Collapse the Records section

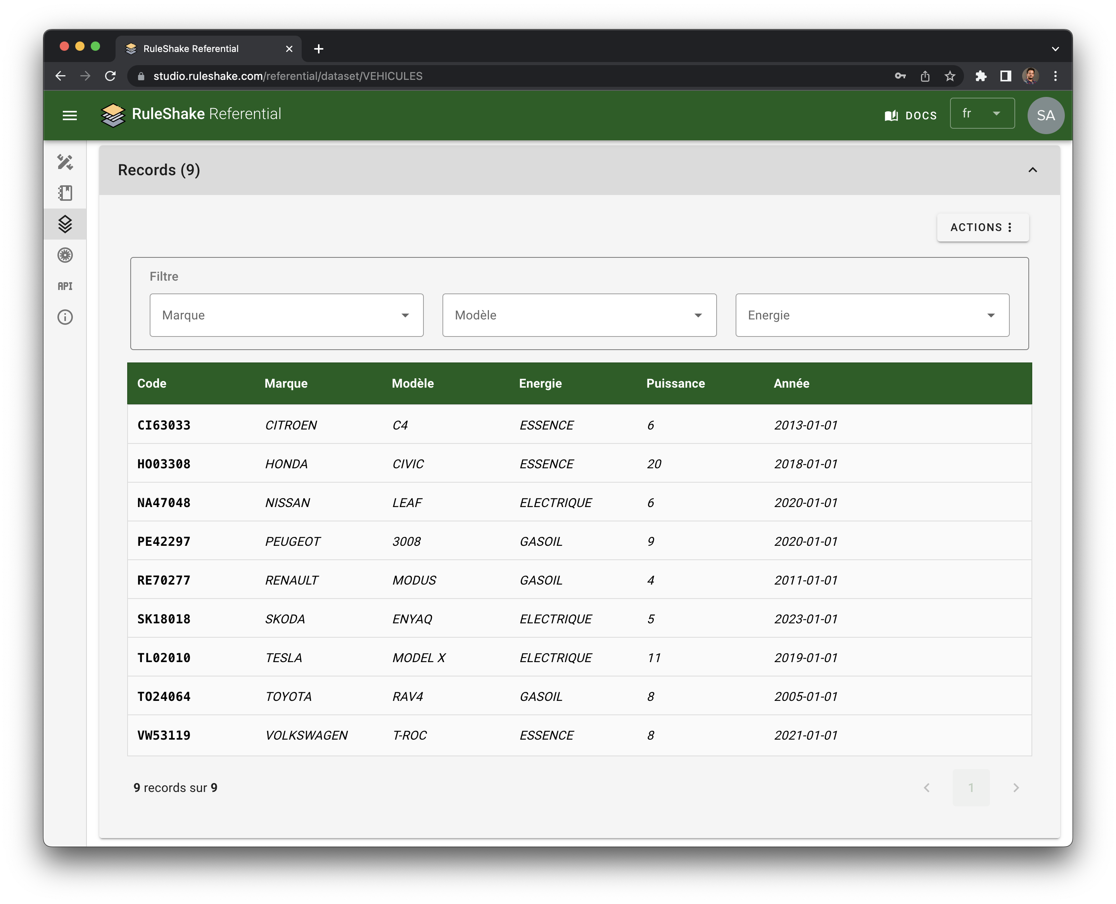click(1032, 170)
